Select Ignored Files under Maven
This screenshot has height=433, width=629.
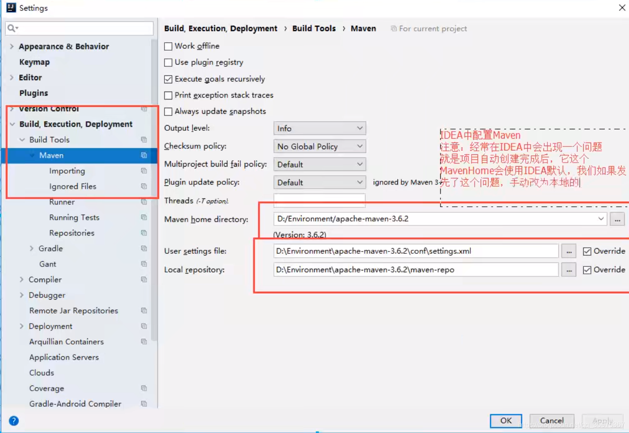click(x=72, y=186)
